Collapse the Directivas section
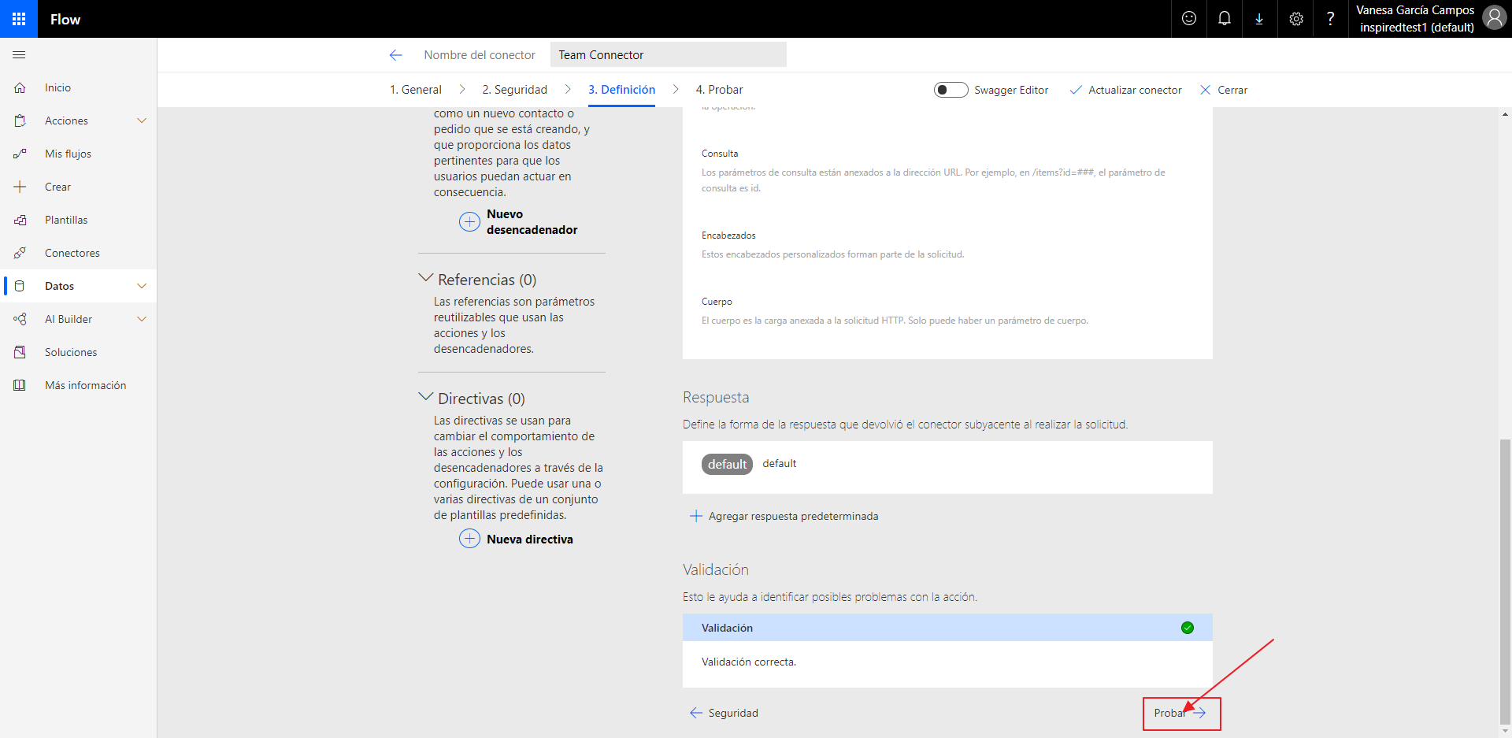Image resolution: width=1512 pixels, height=738 pixels. pos(426,398)
